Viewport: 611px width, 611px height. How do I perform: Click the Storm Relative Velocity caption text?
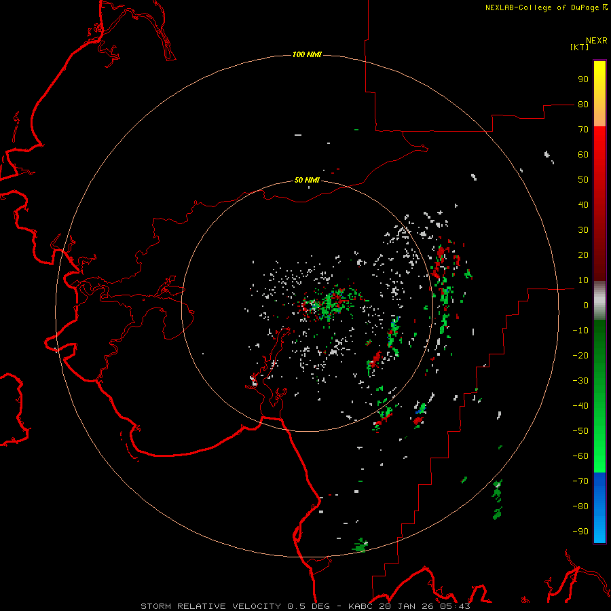(305, 606)
